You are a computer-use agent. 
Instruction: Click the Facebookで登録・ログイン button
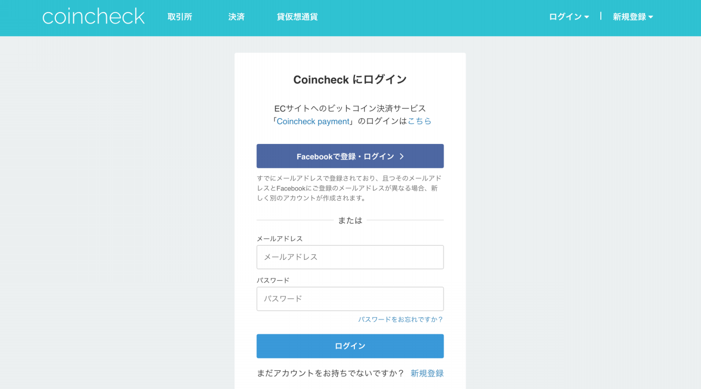click(x=350, y=156)
